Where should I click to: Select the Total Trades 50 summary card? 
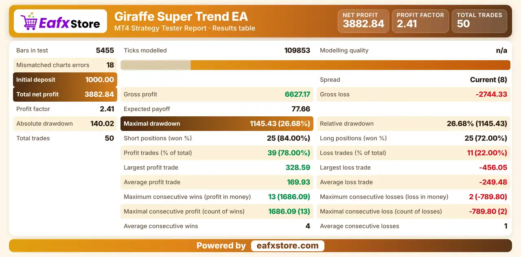479,21
